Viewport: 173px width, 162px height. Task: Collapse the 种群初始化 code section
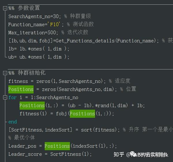5,73
